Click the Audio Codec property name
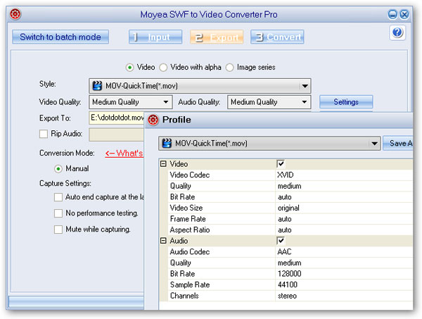The width and height of the screenshot is (422, 319). (x=190, y=251)
